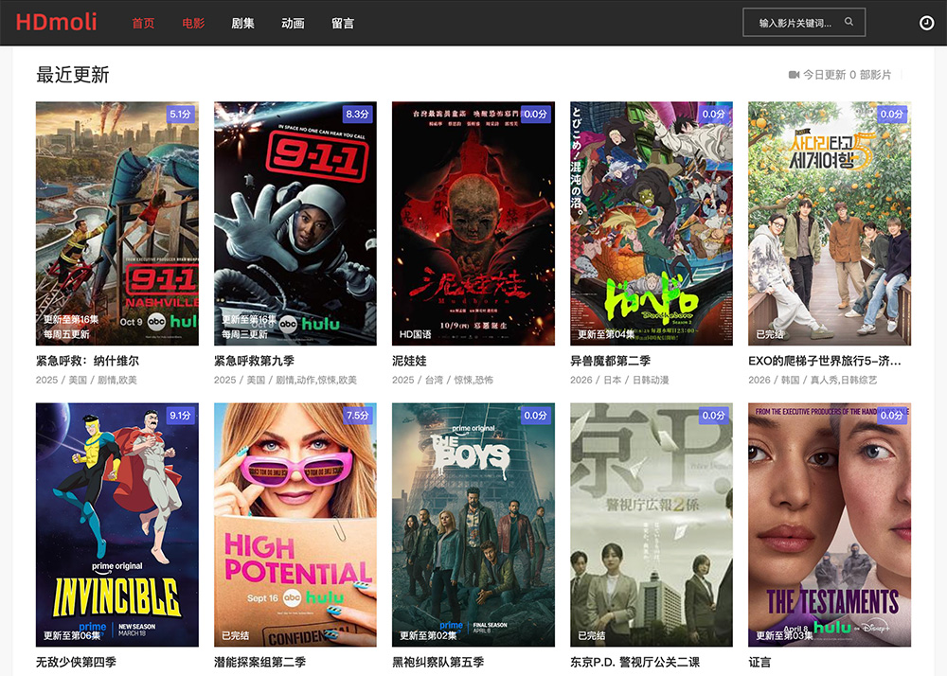Go to the 首页 navigation tab
Image resolution: width=947 pixels, height=676 pixels.
tap(143, 24)
